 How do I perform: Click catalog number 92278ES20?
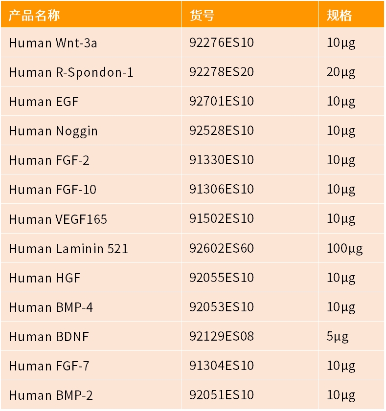221,72
